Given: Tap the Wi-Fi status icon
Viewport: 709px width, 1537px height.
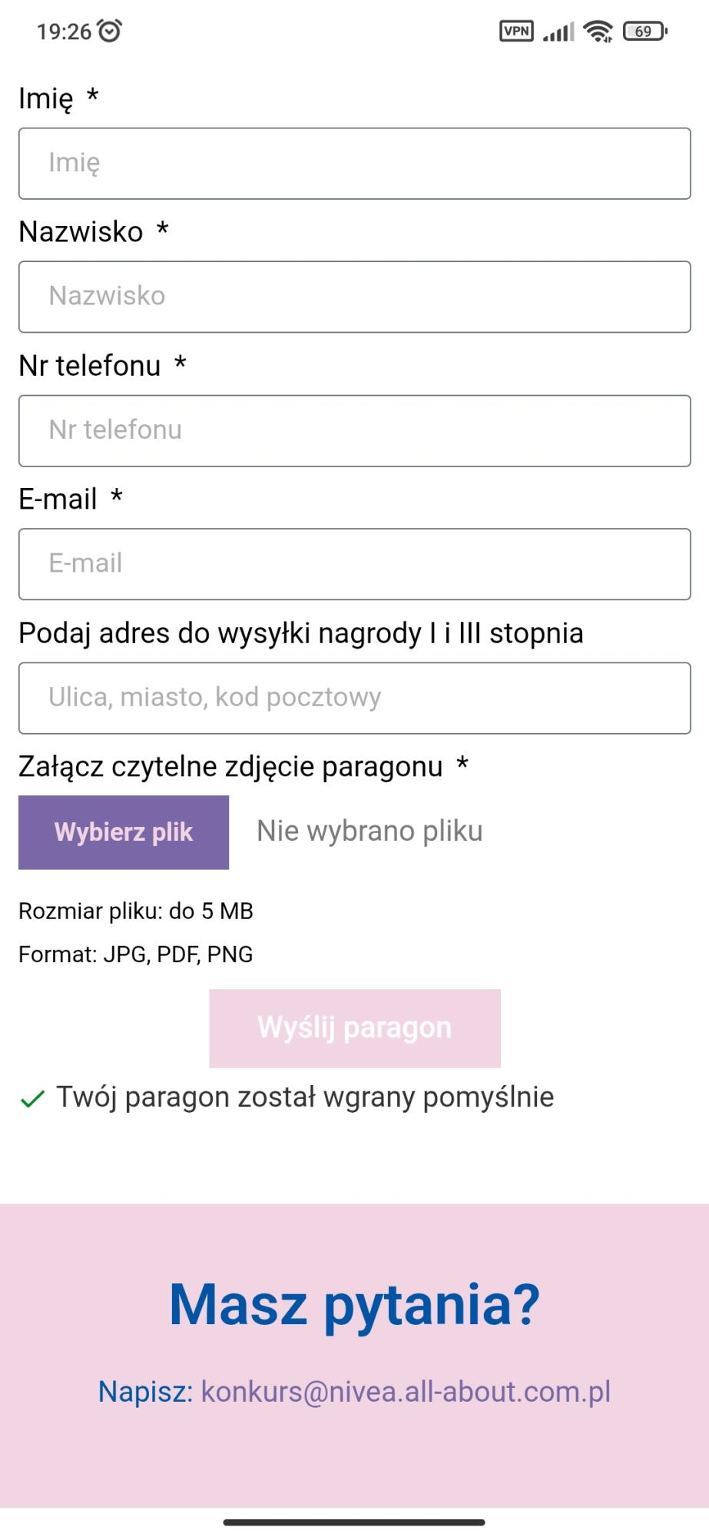Looking at the screenshot, I should coord(598,31).
